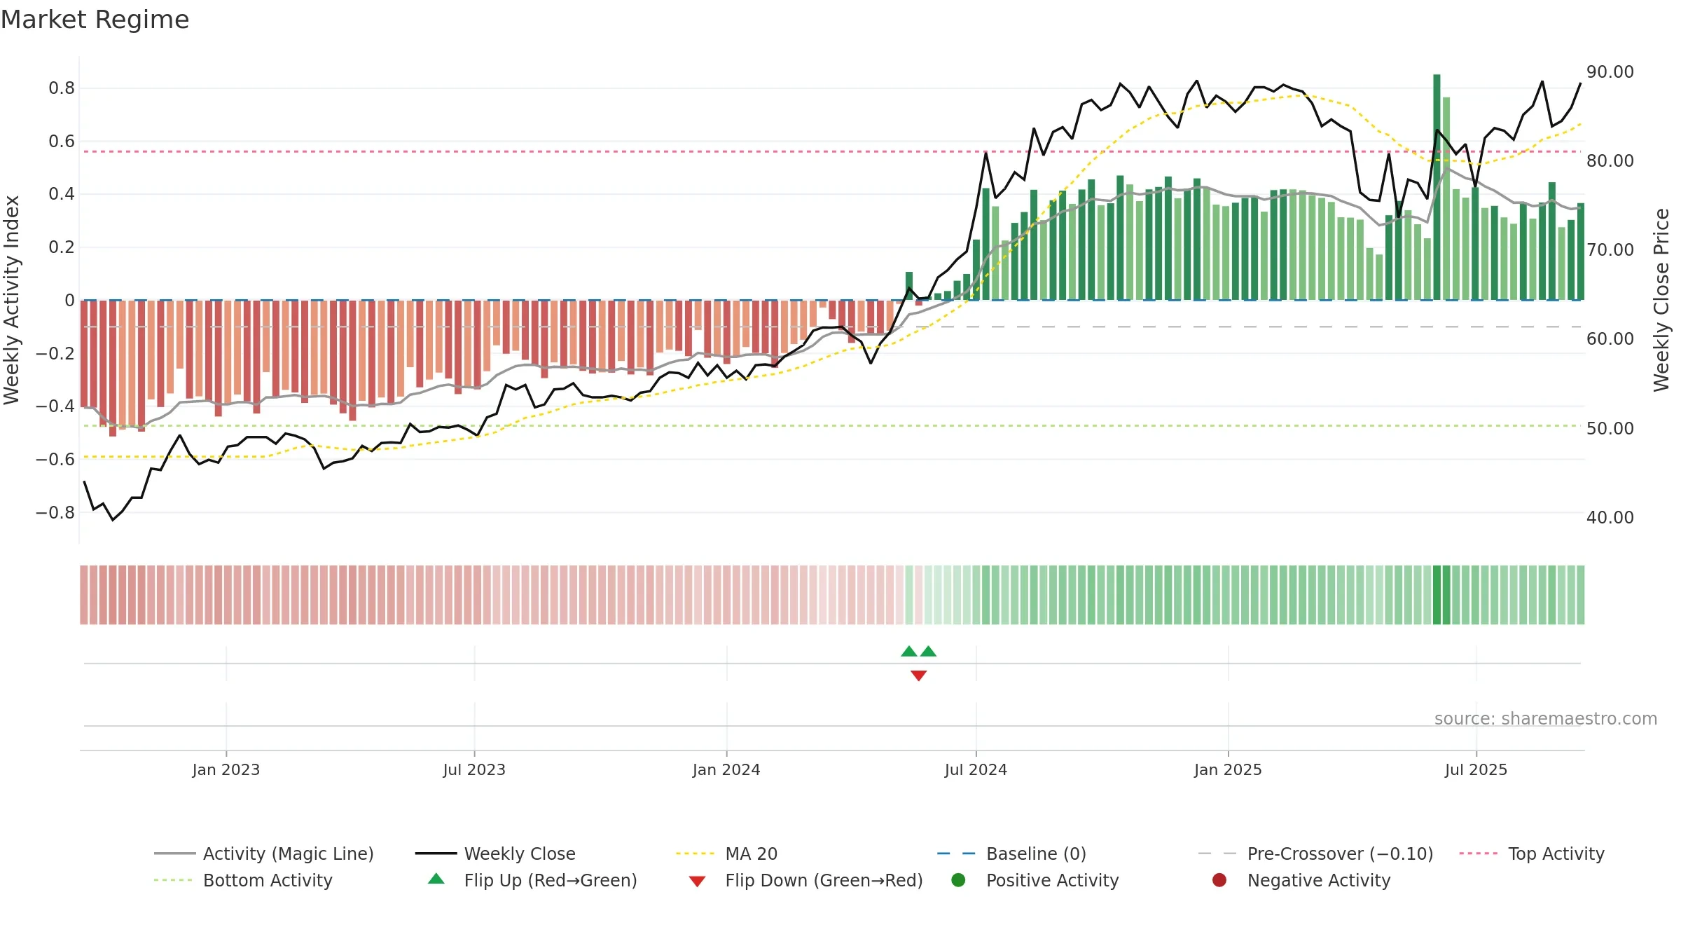1681x946 pixels.
Task: Click the red flip-down marker on timeline
Action: coord(919,676)
